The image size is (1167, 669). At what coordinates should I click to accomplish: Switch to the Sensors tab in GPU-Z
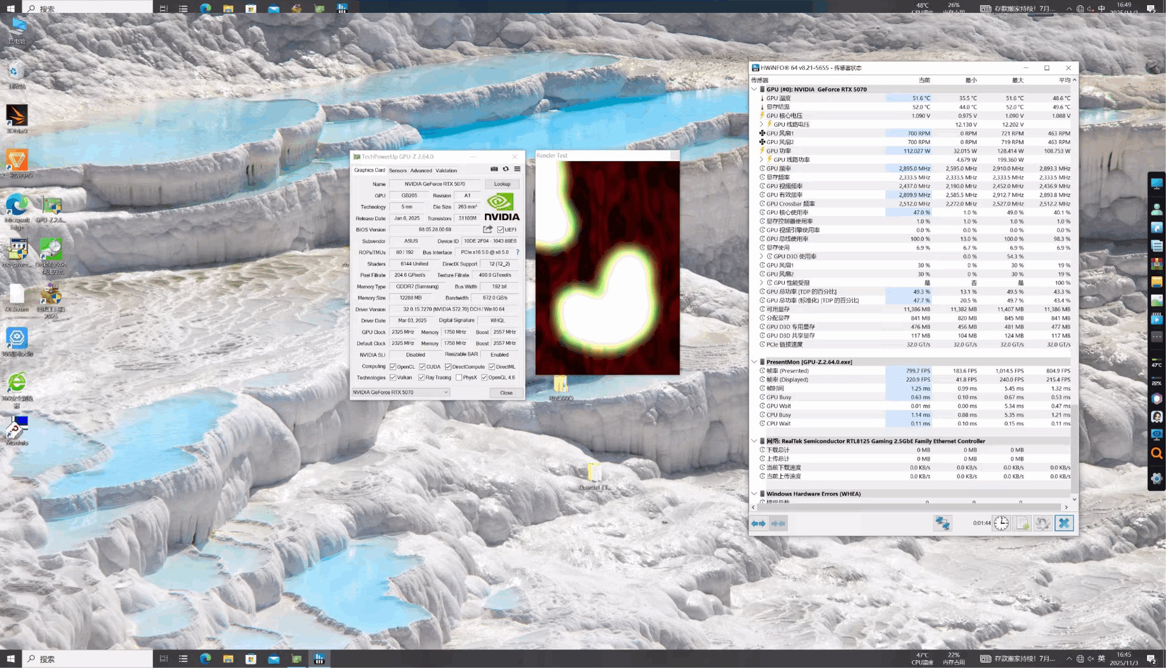point(398,171)
